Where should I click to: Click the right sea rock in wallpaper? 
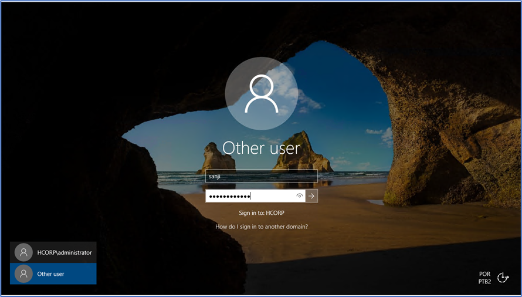click(x=310, y=154)
